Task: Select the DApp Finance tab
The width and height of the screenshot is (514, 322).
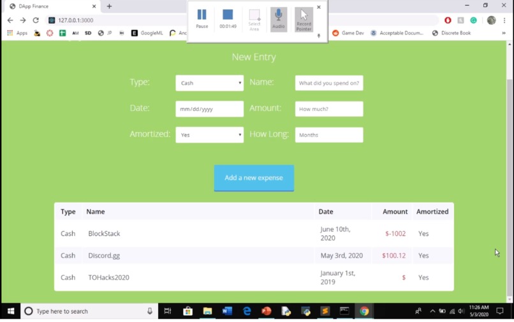Action: (x=52, y=6)
